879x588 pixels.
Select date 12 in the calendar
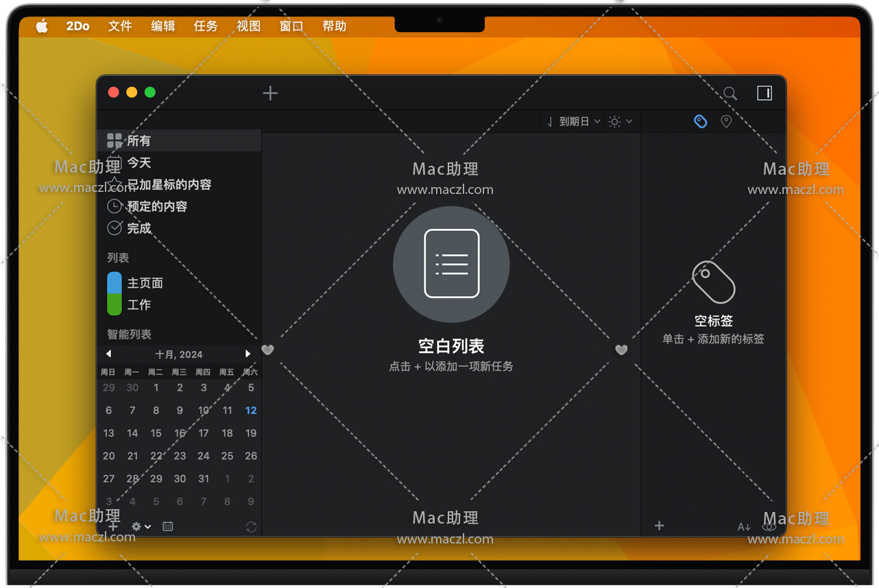click(251, 411)
